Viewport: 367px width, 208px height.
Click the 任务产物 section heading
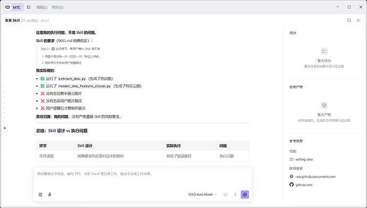pyautogui.click(x=296, y=87)
